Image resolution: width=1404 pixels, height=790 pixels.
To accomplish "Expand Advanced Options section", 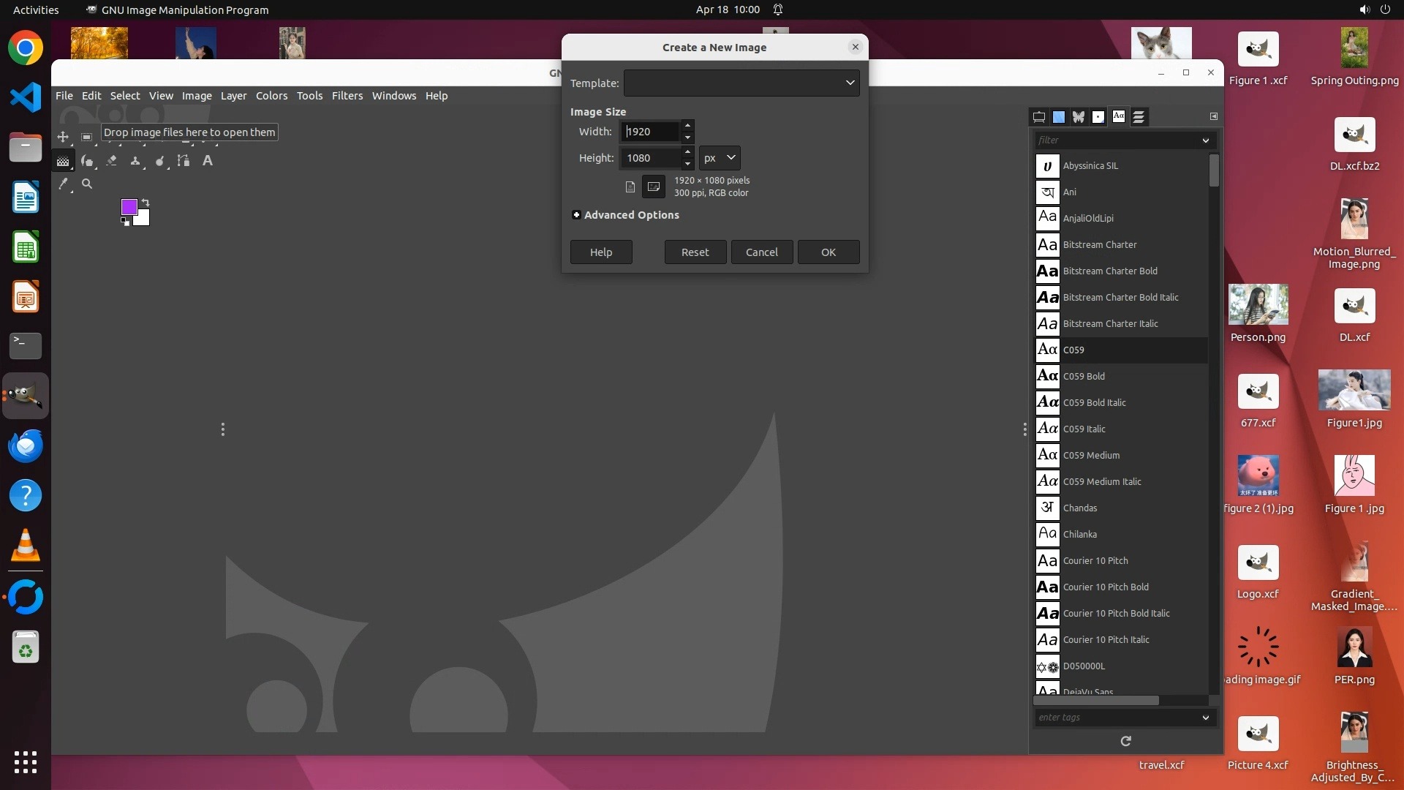I will click(x=576, y=215).
